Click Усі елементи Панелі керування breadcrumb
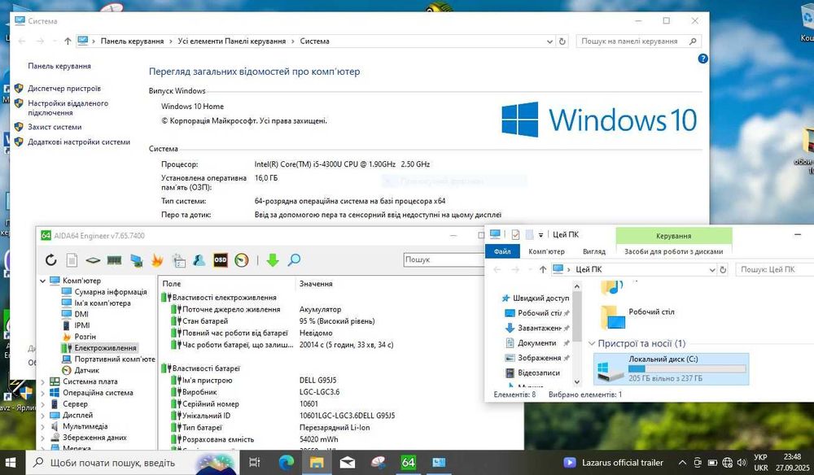The image size is (814, 475). [231, 41]
